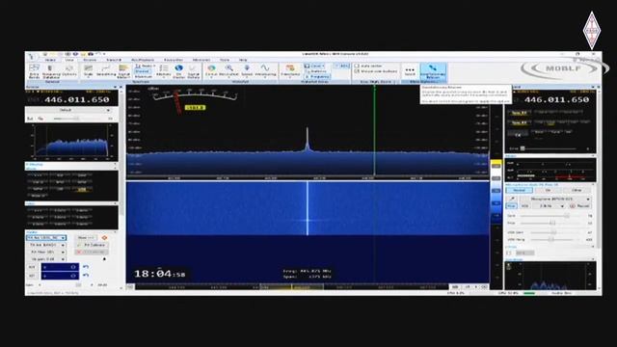Open the first Monitor dropdown
Image resolution: width=617 pixels, height=347 pixels.
pos(46,238)
